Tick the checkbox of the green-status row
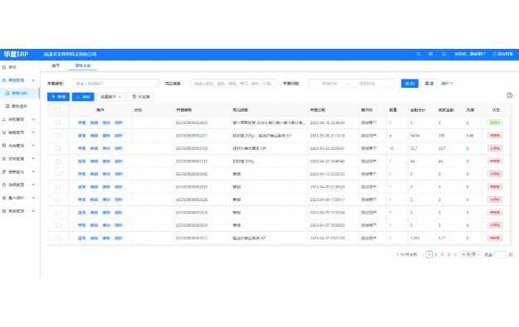Viewport: 519px width, 327px height. click(58, 123)
